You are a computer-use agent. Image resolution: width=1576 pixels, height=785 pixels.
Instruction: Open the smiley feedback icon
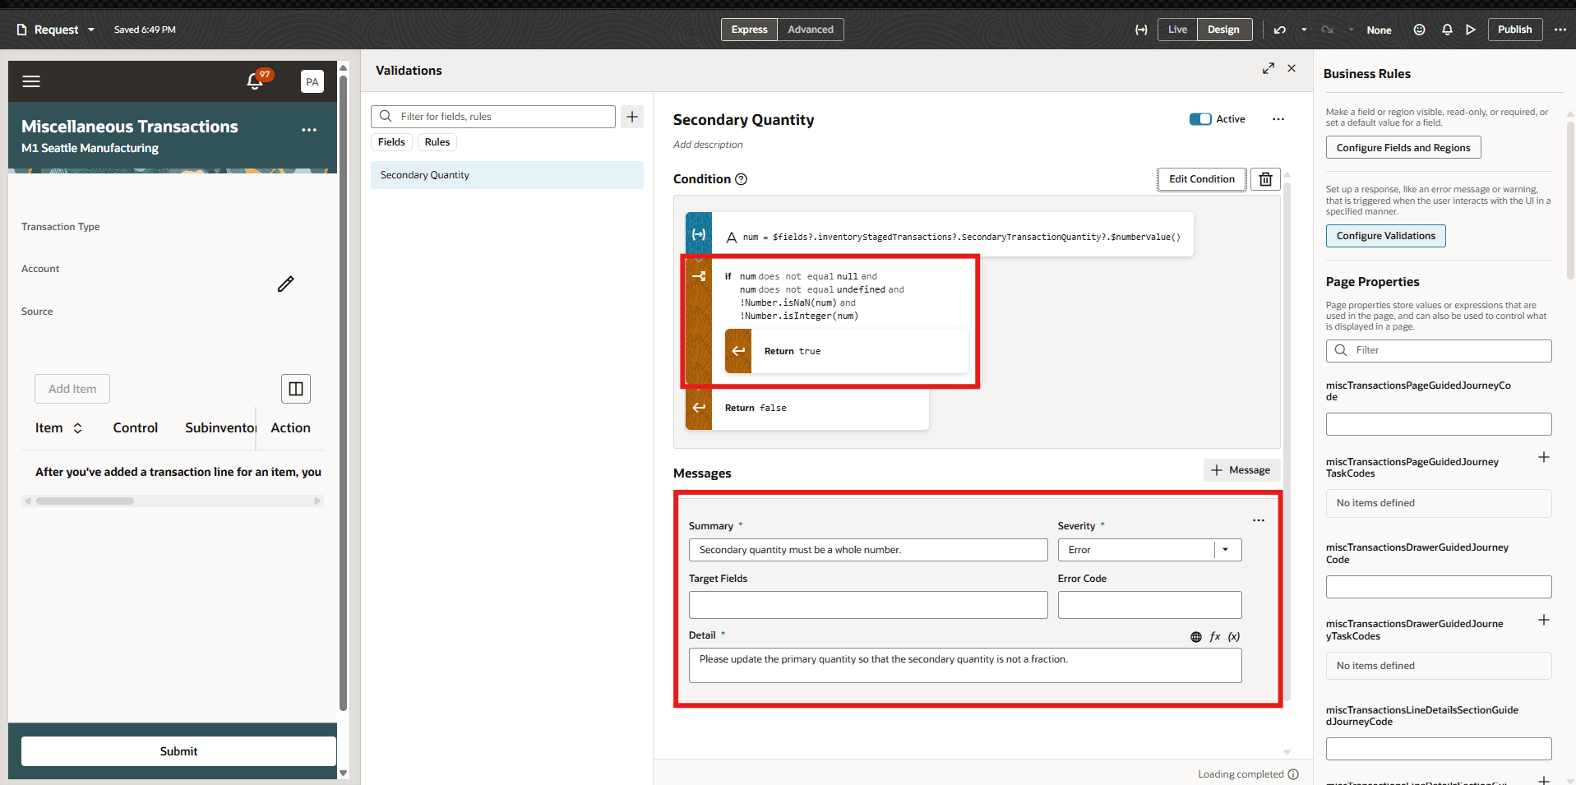(1419, 30)
